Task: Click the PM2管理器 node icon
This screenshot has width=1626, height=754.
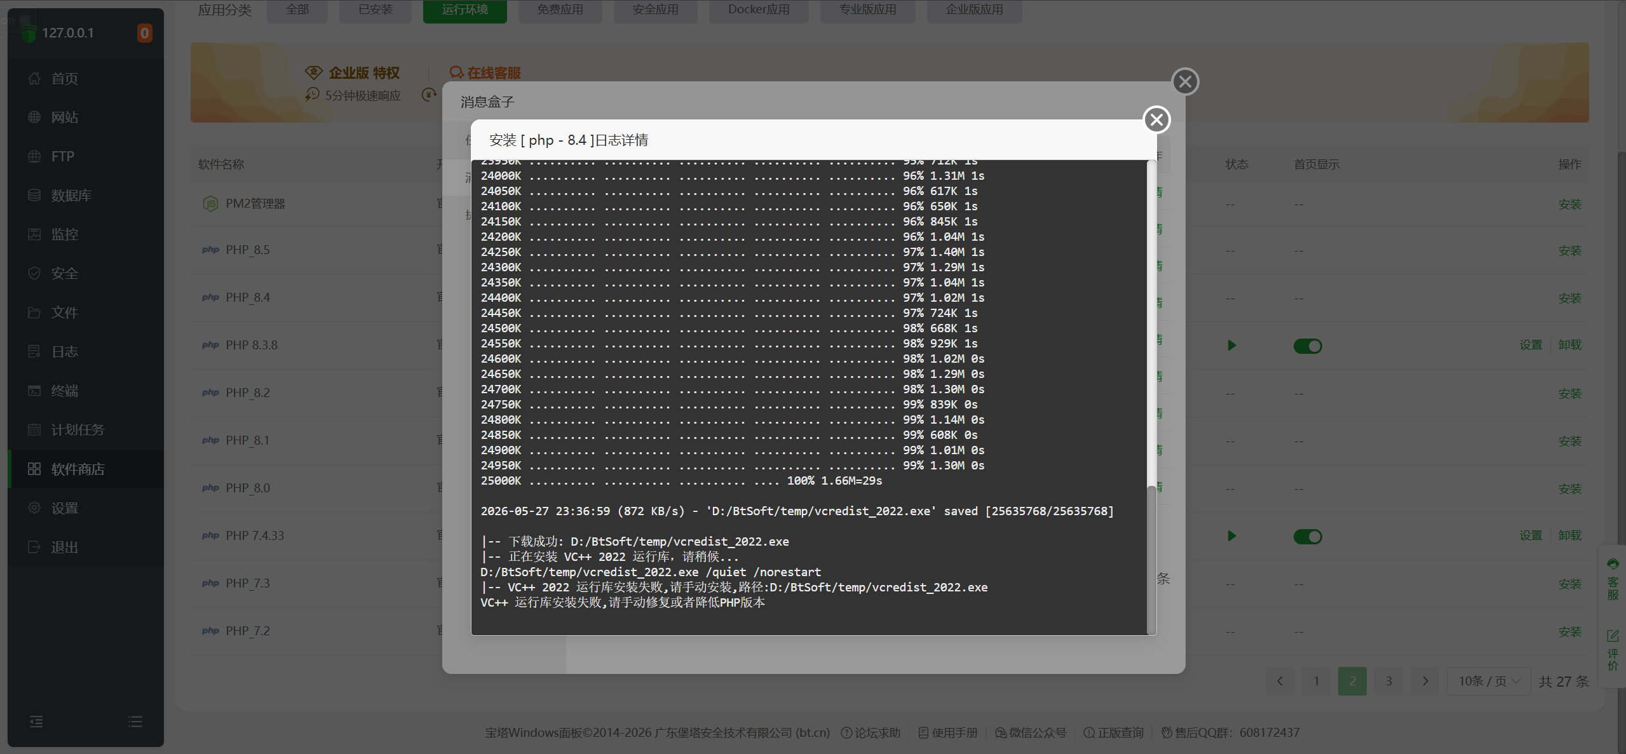Action: tap(210, 204)
